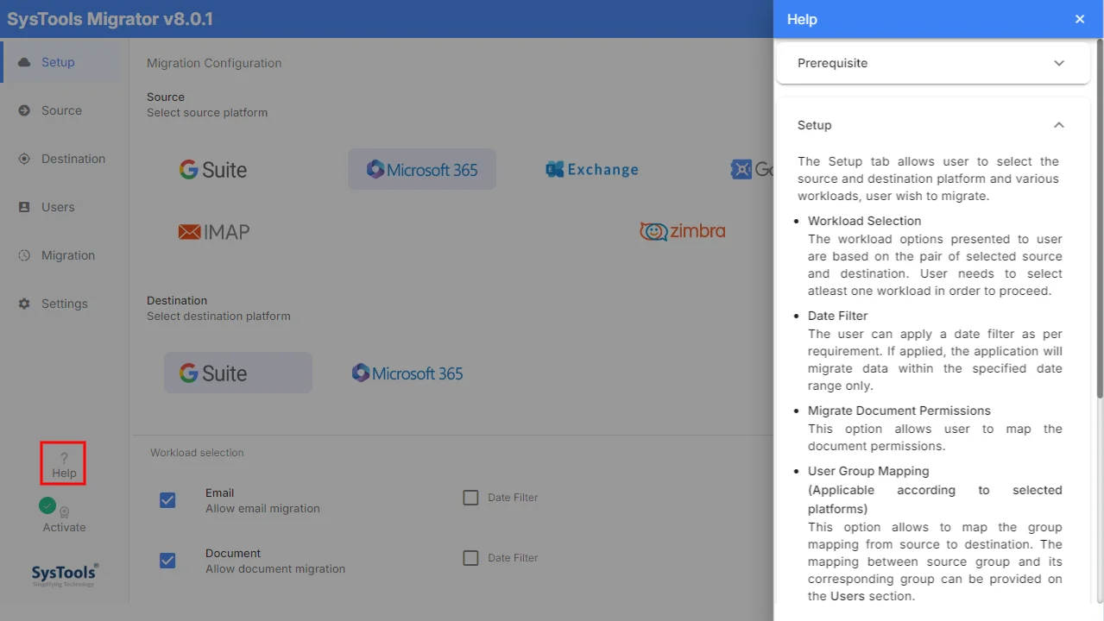Screen dimensions: 1104x621
Task: Select Zimbra as the source platform
Action: (x=682, y=231)
